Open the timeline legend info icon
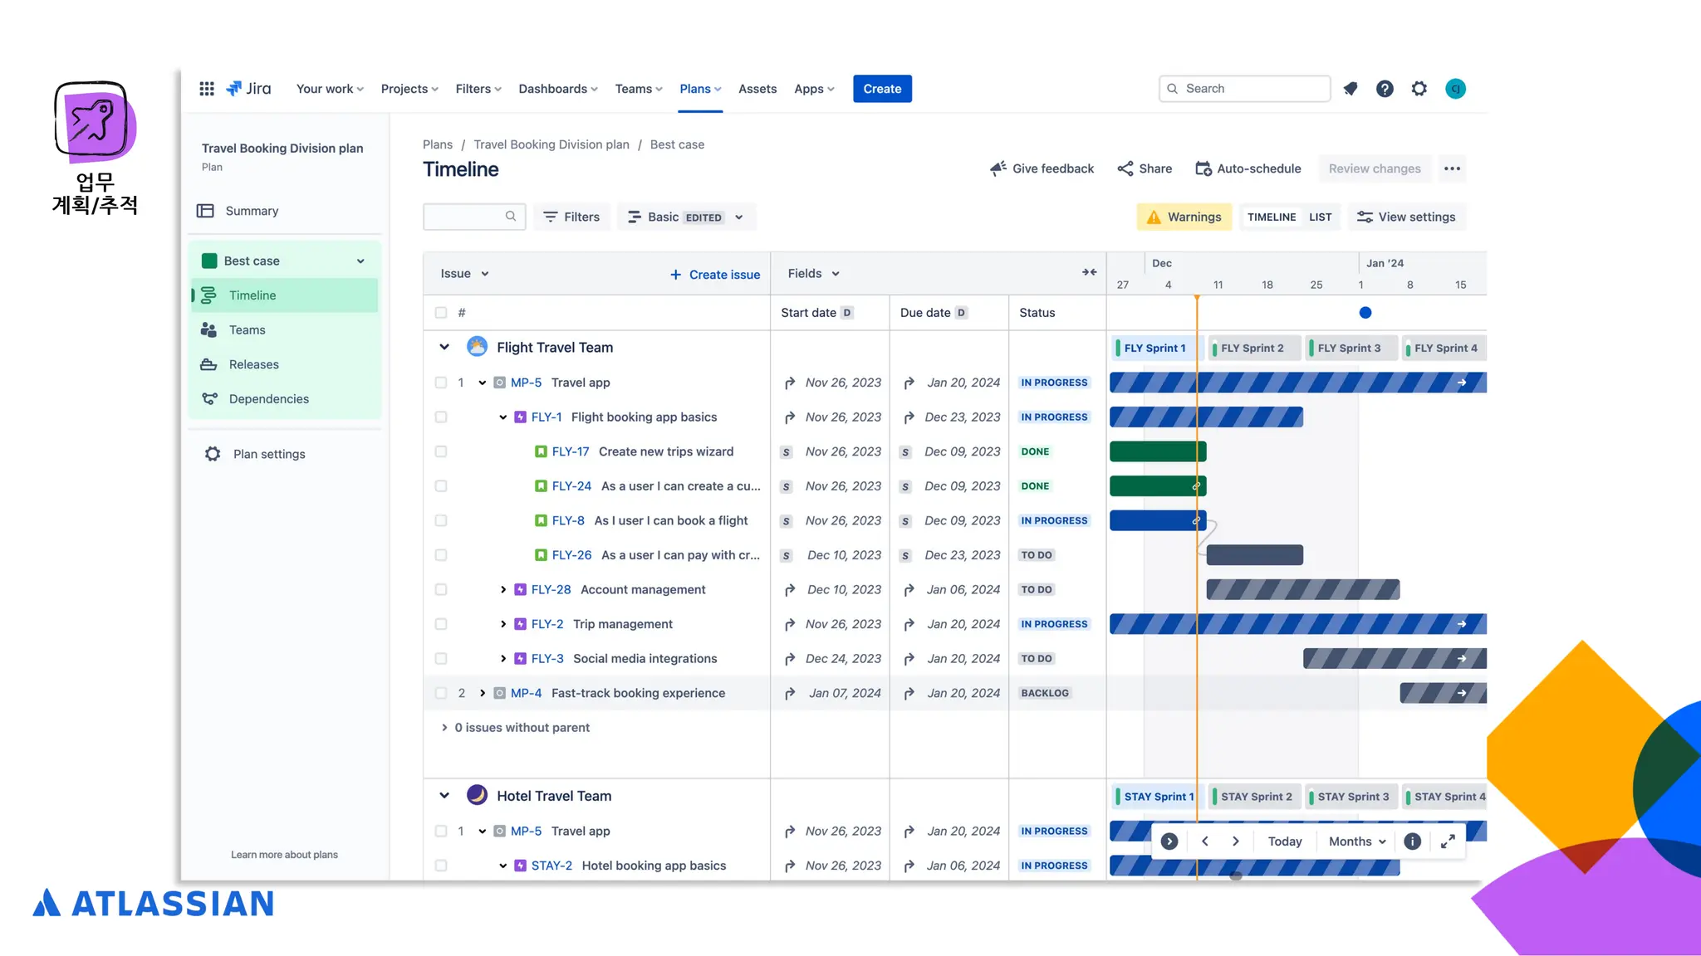Screen dimensions: 1701x956 point(1412,841)
